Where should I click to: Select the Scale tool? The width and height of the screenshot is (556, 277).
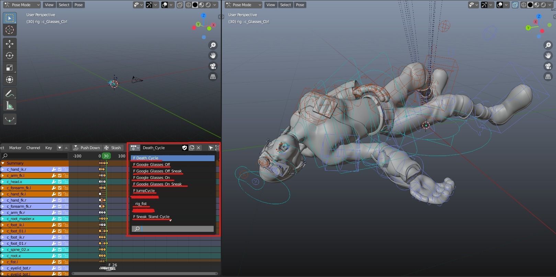tap(10, 68)
